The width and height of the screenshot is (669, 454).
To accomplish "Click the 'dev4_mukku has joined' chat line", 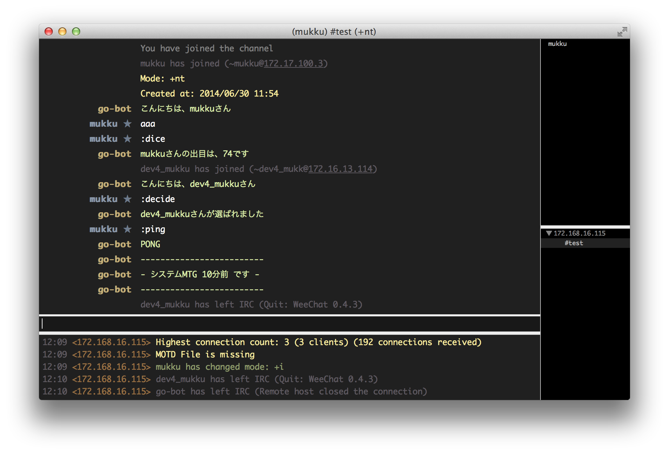I will [259, 169].
